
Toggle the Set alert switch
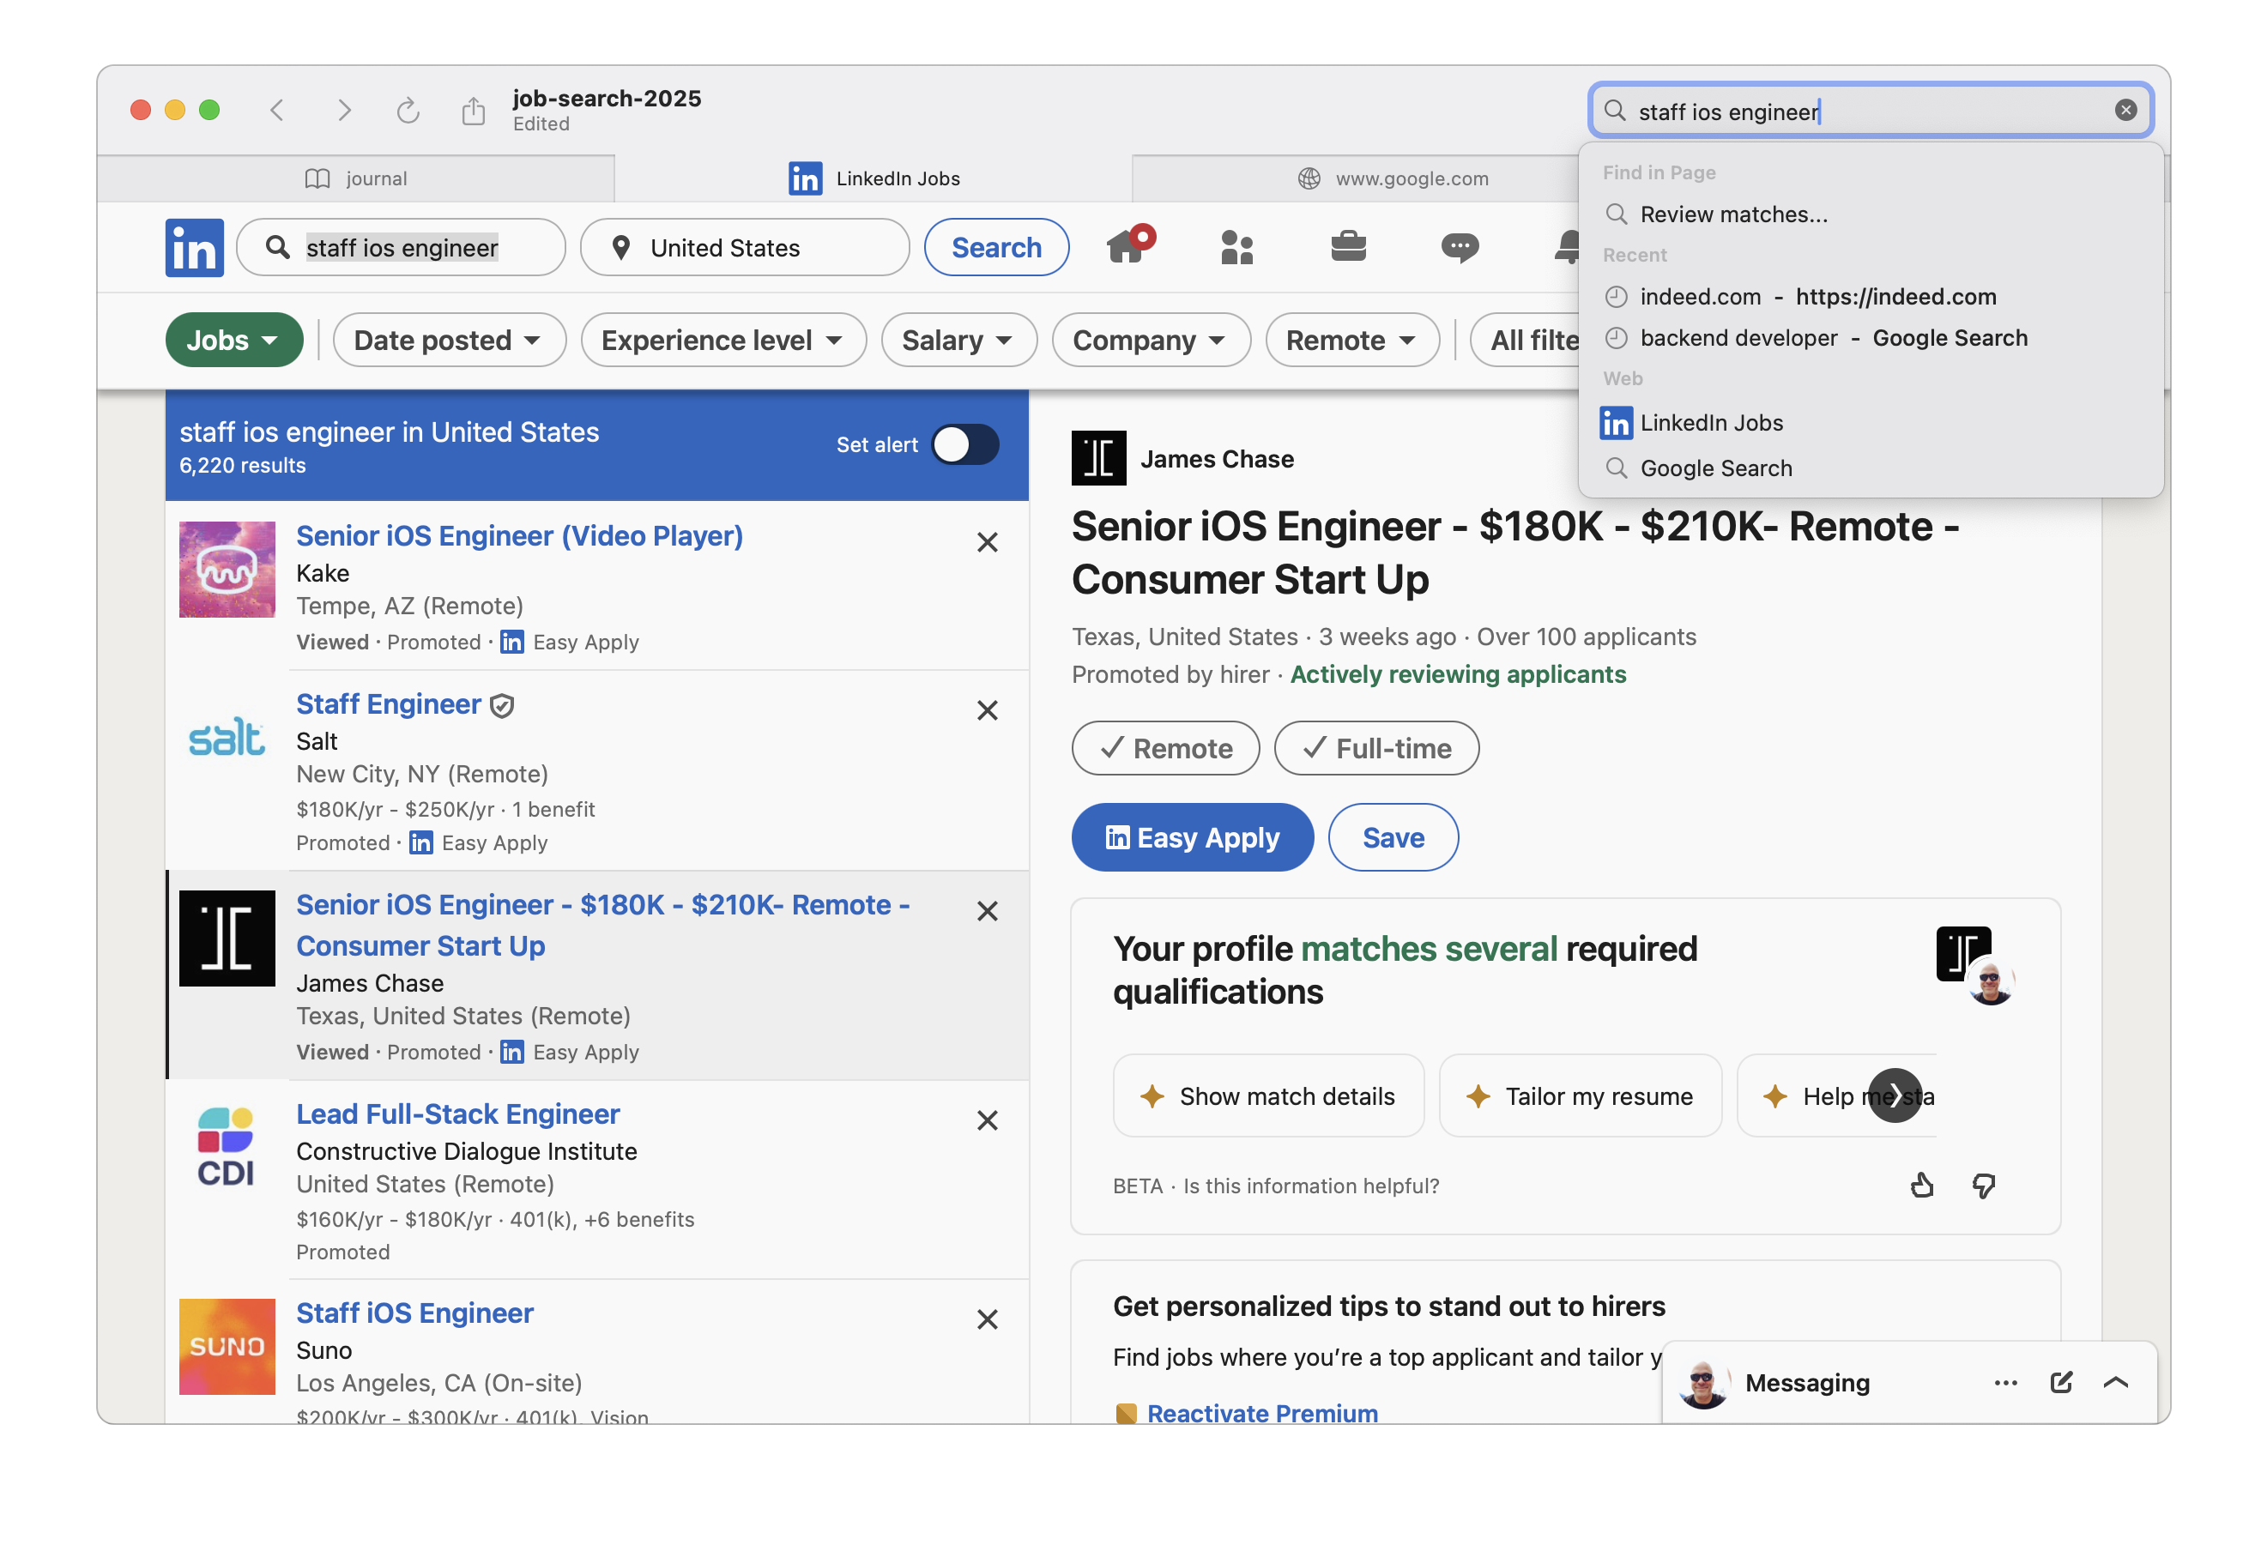[964, 445]
